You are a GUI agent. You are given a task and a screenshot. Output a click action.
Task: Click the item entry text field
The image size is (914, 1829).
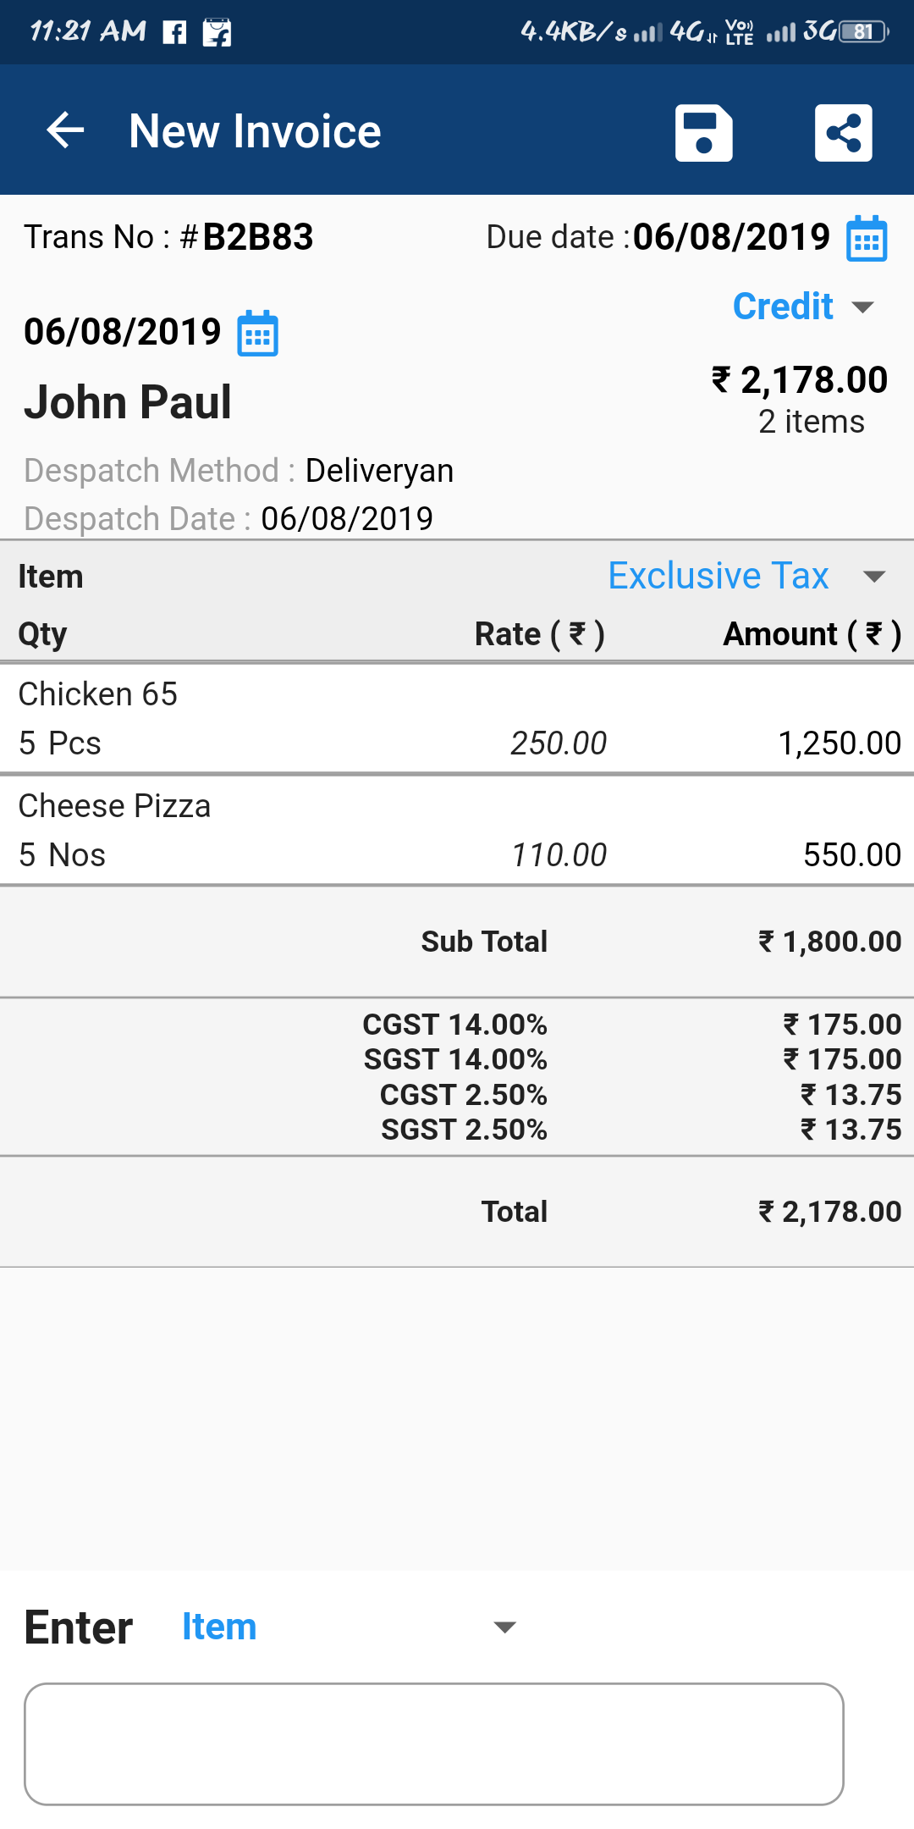pyautogui.click(x=433, y=1743)
